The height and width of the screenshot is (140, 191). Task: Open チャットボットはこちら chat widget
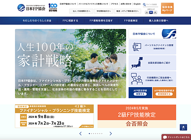pyautogui.click(x=176, y=137)
